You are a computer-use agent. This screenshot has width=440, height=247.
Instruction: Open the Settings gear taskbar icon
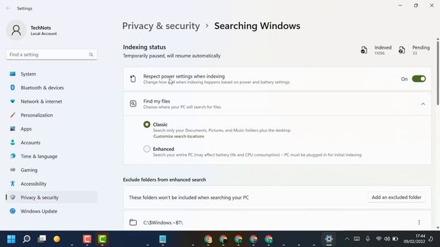(329, 239)
